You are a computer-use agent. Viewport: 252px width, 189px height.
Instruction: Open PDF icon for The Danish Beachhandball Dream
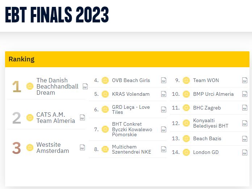coord(85,86)
